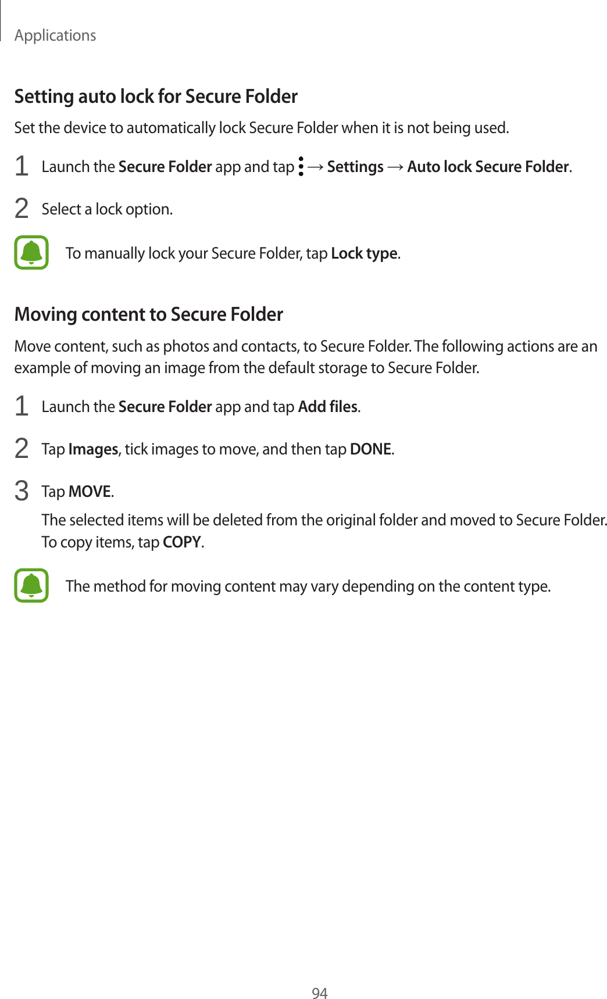Image resolution: width=607 pixels, height=999 pixels.
Task: Click the bold "Auto lock Secure Folder" text
Action: coord(488,167)
